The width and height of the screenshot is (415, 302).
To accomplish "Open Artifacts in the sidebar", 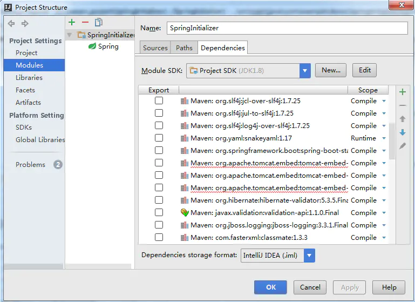I will tap(28, 103).
